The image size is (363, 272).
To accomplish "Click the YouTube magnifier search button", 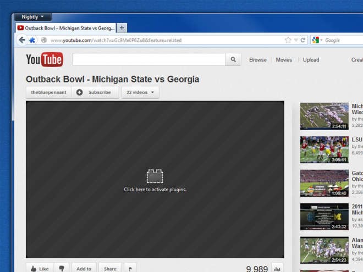I will coord(233,59).
